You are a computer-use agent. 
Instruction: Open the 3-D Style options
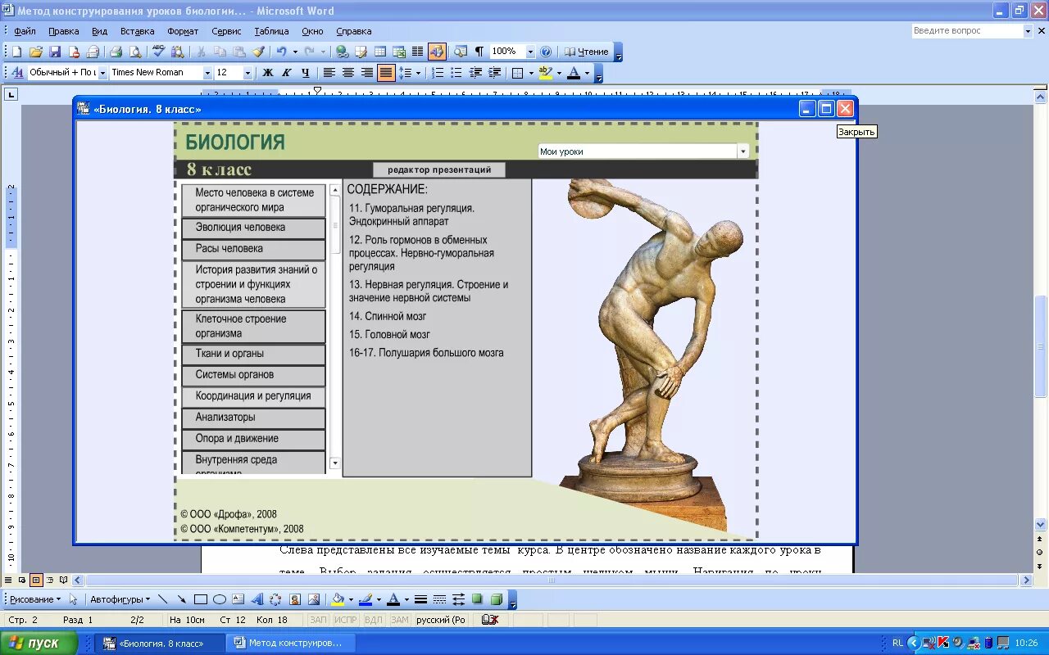496,599
